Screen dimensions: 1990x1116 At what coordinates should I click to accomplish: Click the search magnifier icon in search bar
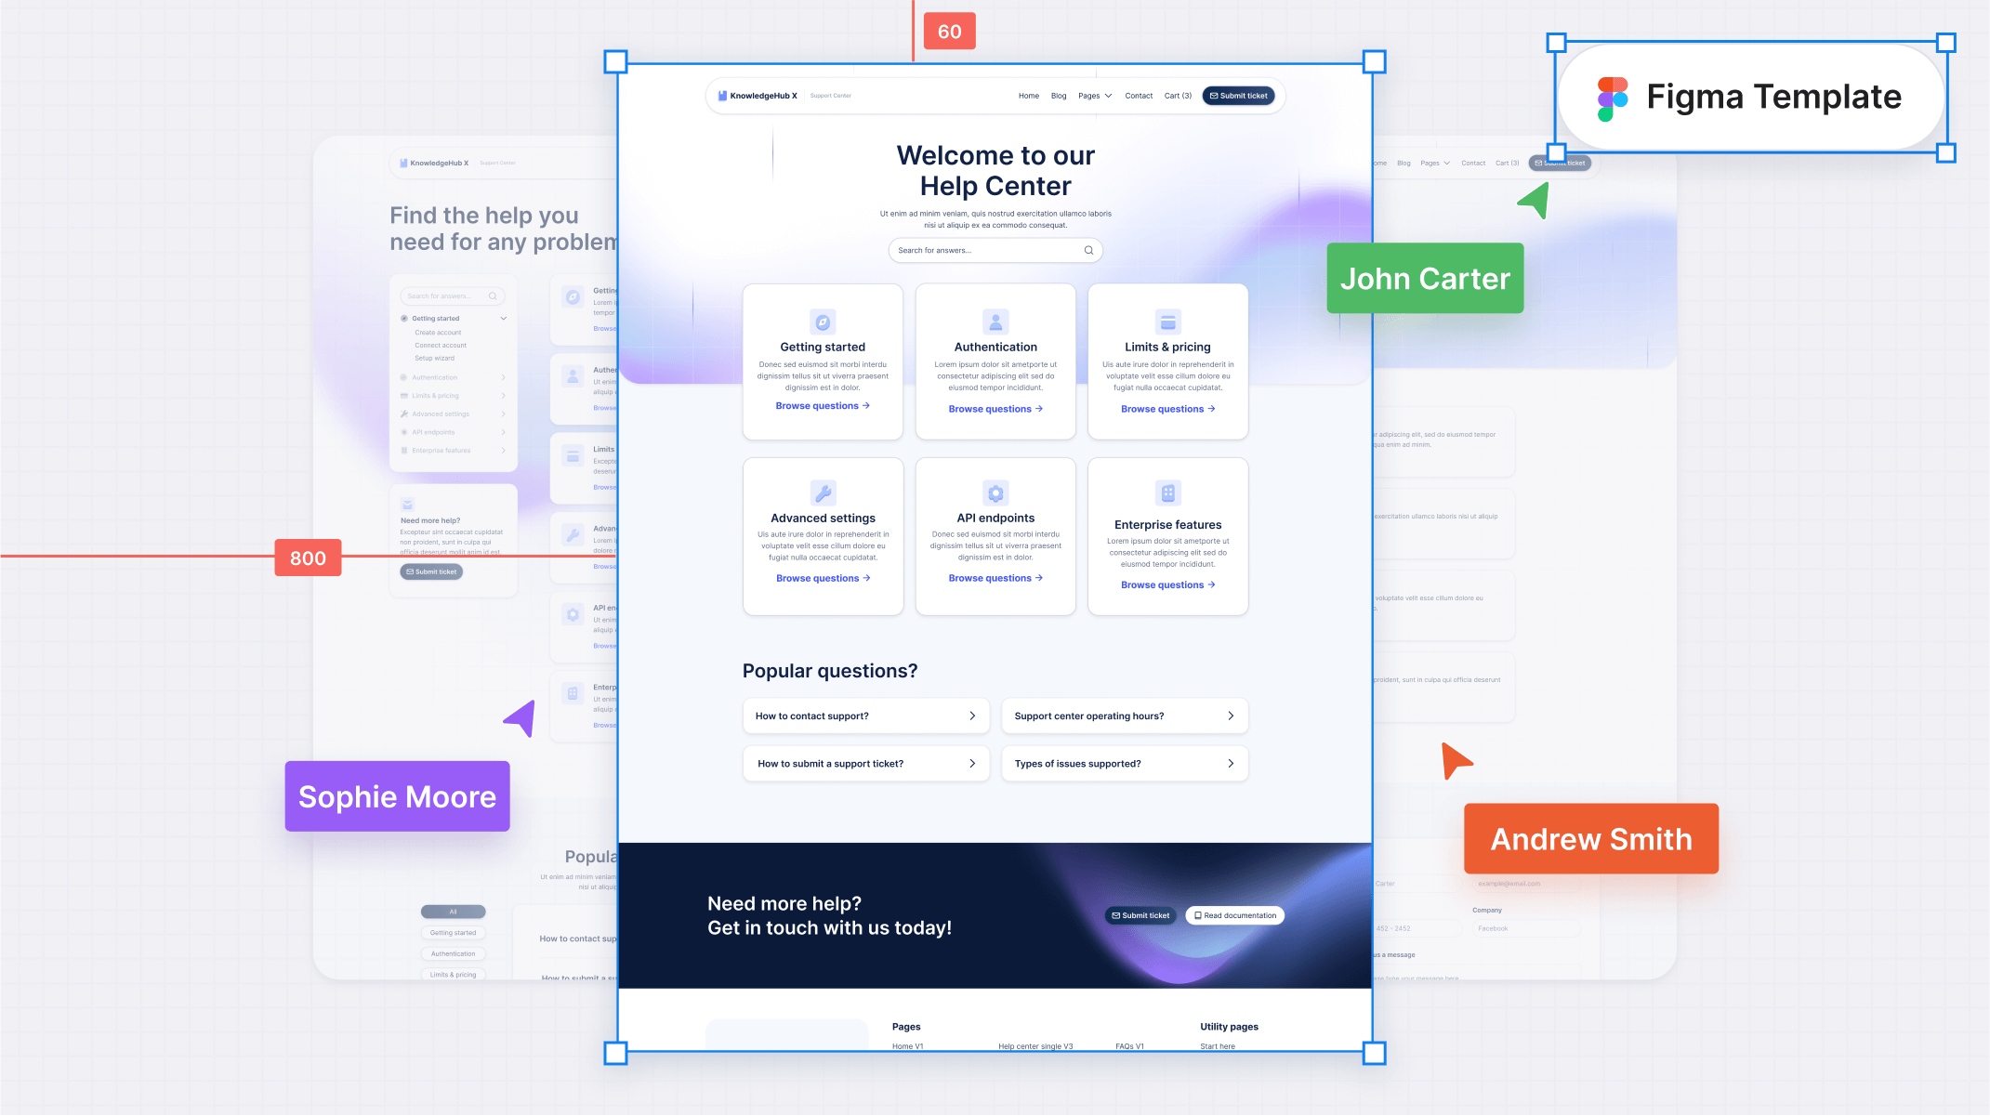click(1089, 250)
